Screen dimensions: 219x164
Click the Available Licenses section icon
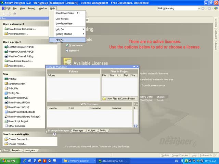(67, 62)
